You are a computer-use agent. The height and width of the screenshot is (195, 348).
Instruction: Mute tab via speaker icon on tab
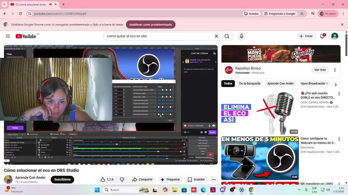[50, 4]
